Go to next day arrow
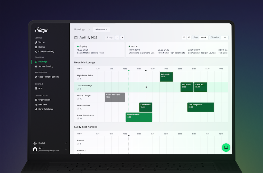The height and width of the screenshot is (173, 263). tap(122, 38)
